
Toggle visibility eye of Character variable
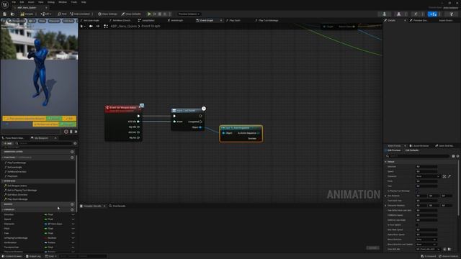tap(73, 224)
